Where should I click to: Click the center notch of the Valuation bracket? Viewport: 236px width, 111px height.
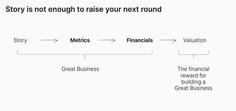point(194,57)
